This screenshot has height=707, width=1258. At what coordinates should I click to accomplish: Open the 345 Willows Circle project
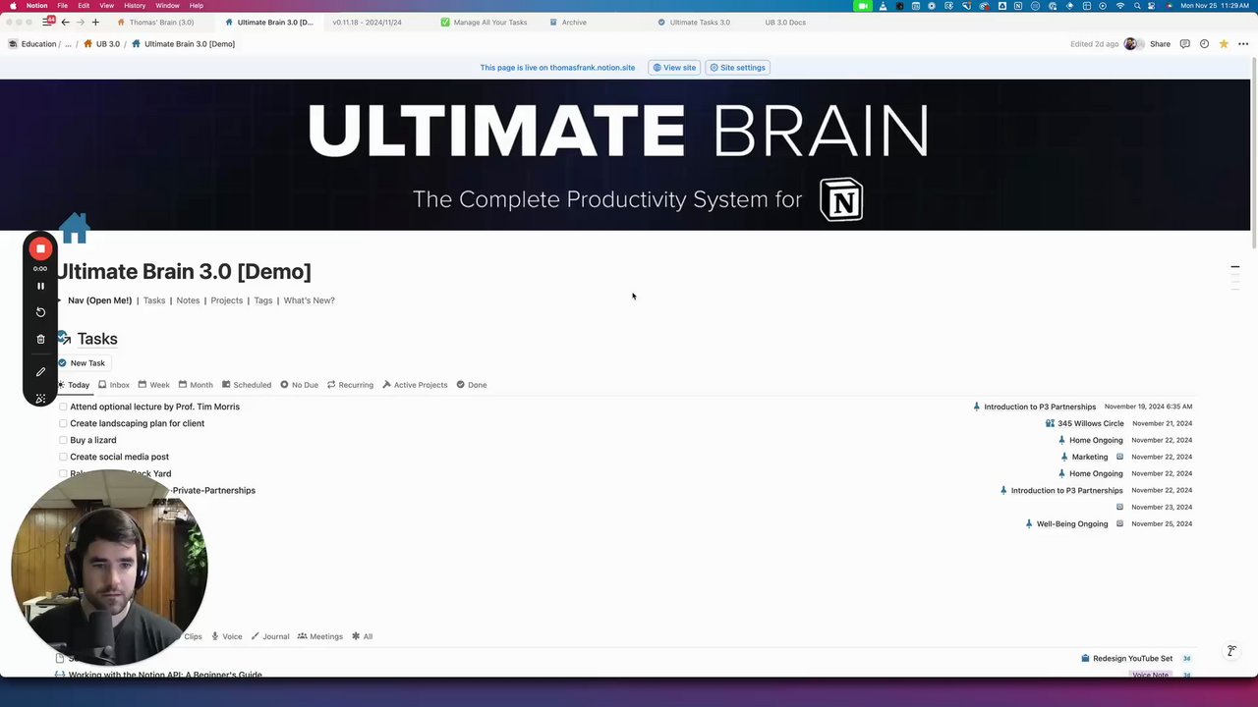[x=1085, y=423]
